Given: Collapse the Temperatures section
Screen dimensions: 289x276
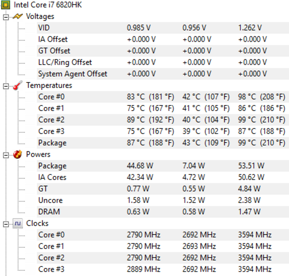Looking at the screenshot, I should pos(6,86).
